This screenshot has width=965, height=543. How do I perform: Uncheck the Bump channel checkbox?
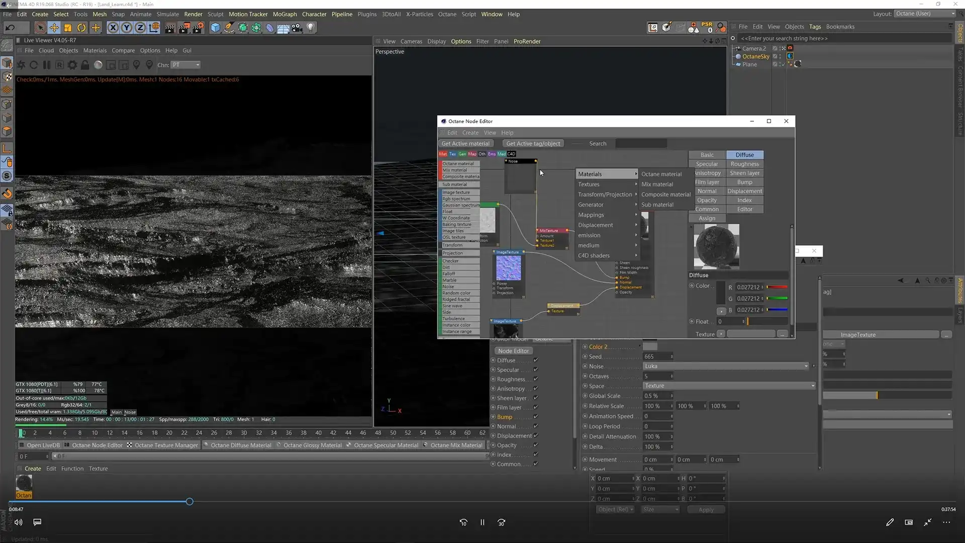(536, 417)
